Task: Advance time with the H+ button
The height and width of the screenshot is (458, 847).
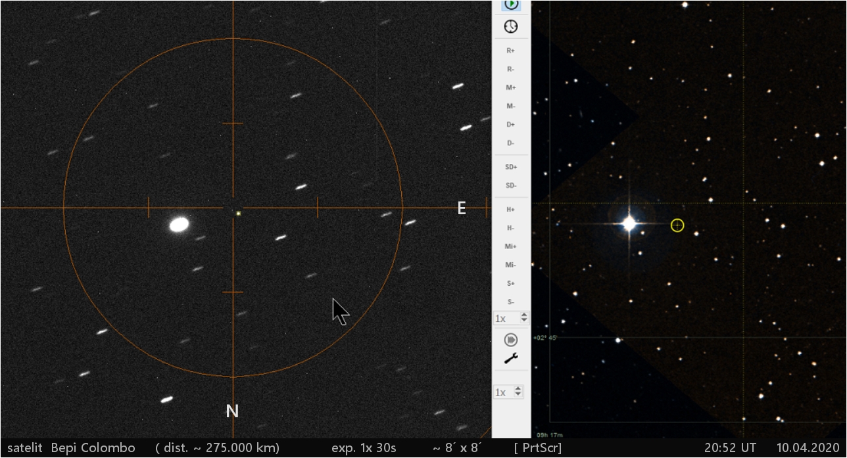Action: tap(511, 210)
